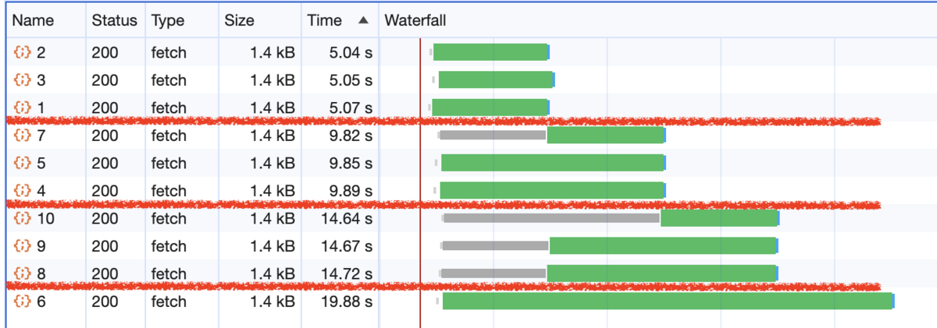Click the JSON icon for request 2
The width and height of the screenshot is (937, 328).
pos(22,53)
